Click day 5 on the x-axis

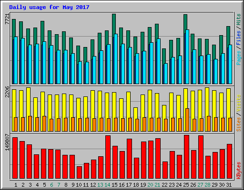click(44, 185)
